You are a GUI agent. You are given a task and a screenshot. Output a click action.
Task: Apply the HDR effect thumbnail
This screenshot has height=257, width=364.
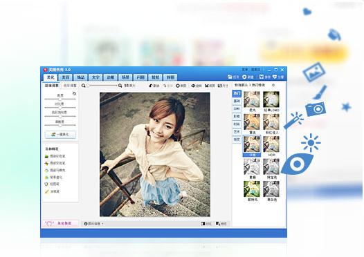pyautogui.click(x=271, y=144)
